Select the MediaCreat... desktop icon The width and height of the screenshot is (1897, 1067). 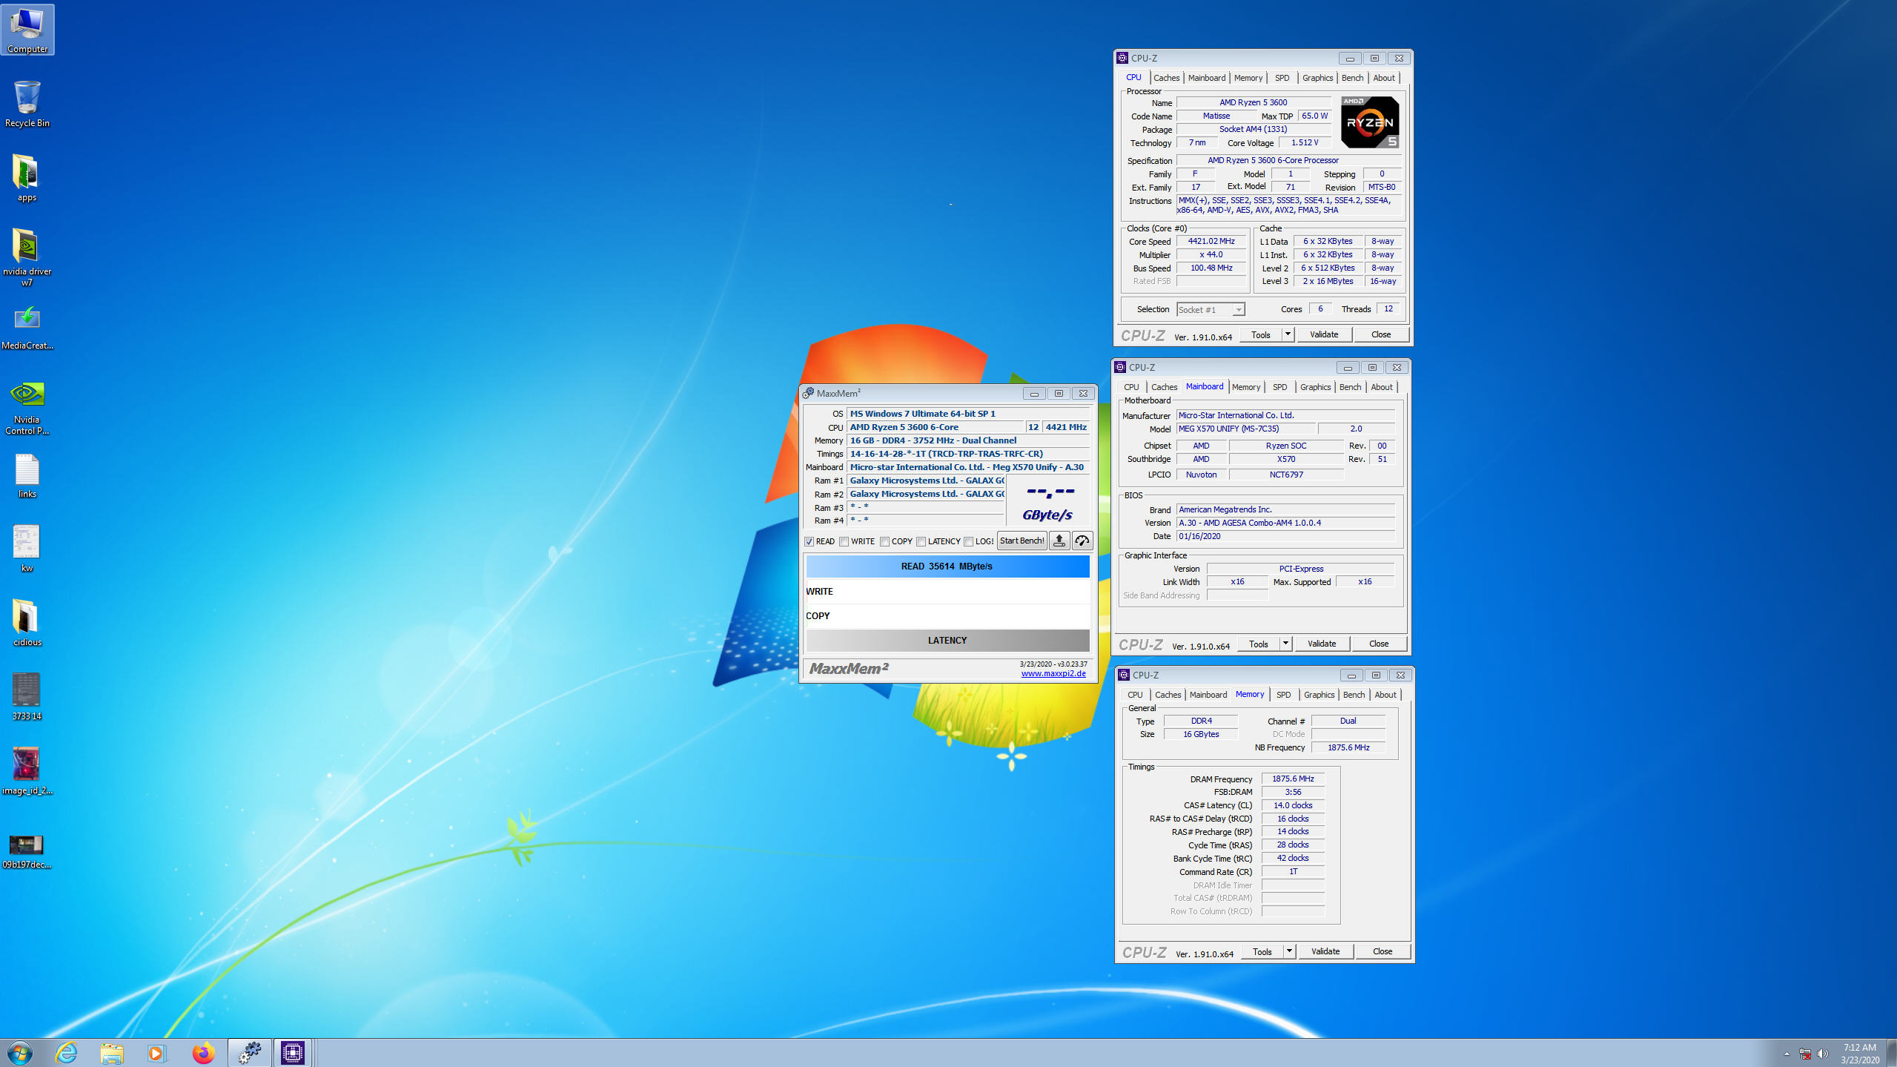click(x=27, y=327)
